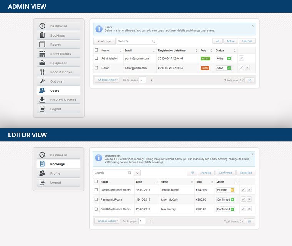This screenshot has height=246, width=292.
Task: Open Food & Drinks in the sidebar
Action: [x=58, y=72]
